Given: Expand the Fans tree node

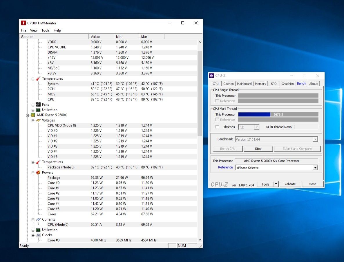Looking at the screenshot, I should coord(33,105).
